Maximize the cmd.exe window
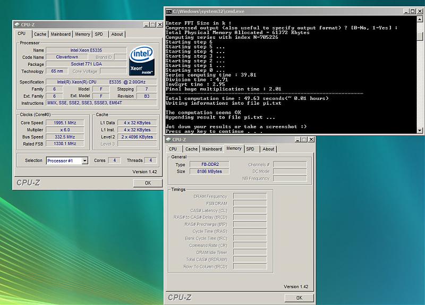 tap(413, 11)
